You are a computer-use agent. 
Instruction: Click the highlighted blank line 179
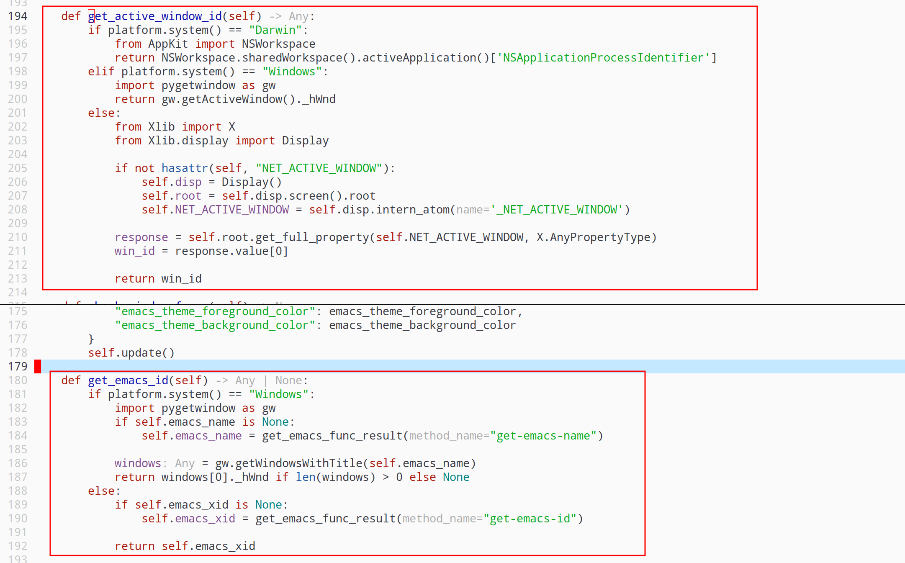[473, 366]
